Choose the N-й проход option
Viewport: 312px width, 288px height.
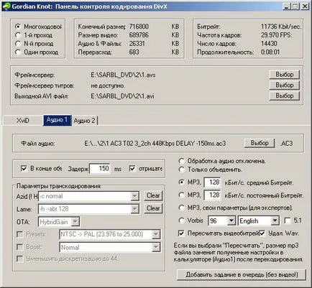[x=18, y=44]
